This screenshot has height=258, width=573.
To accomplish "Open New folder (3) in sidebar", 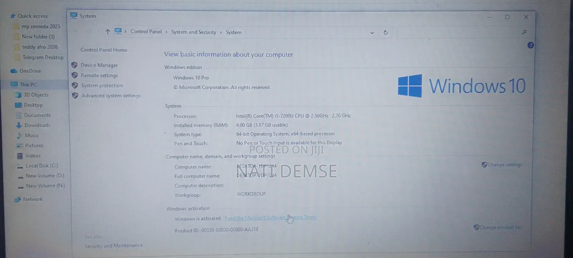I will pyautogui.click(x=38, y=37).
